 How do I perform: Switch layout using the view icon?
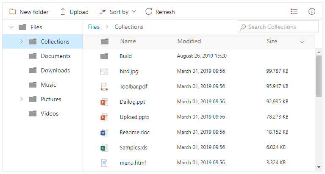pos(294,12)
